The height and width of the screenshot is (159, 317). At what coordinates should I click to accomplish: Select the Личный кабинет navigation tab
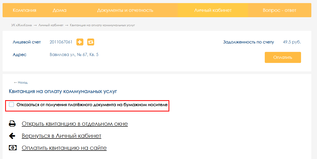[x=213, y=10]
